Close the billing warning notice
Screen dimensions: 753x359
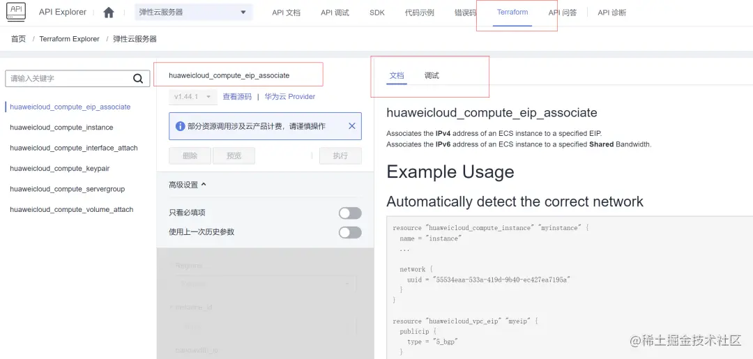pyautogui.click(x=352, y=126)
